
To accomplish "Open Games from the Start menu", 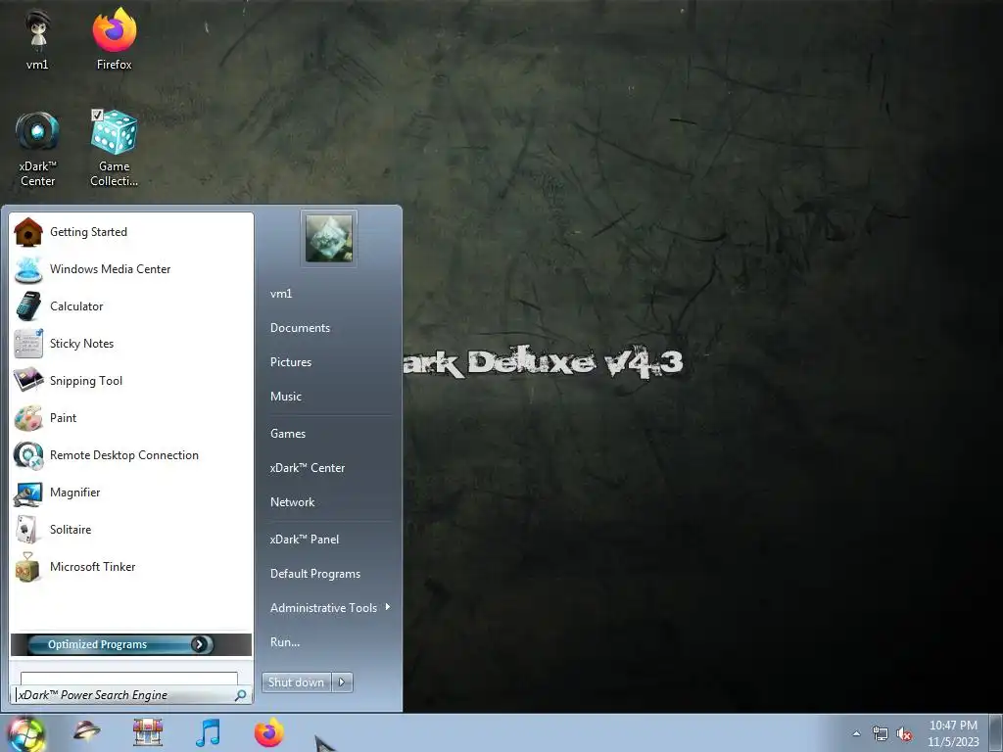I will point(288,434).
